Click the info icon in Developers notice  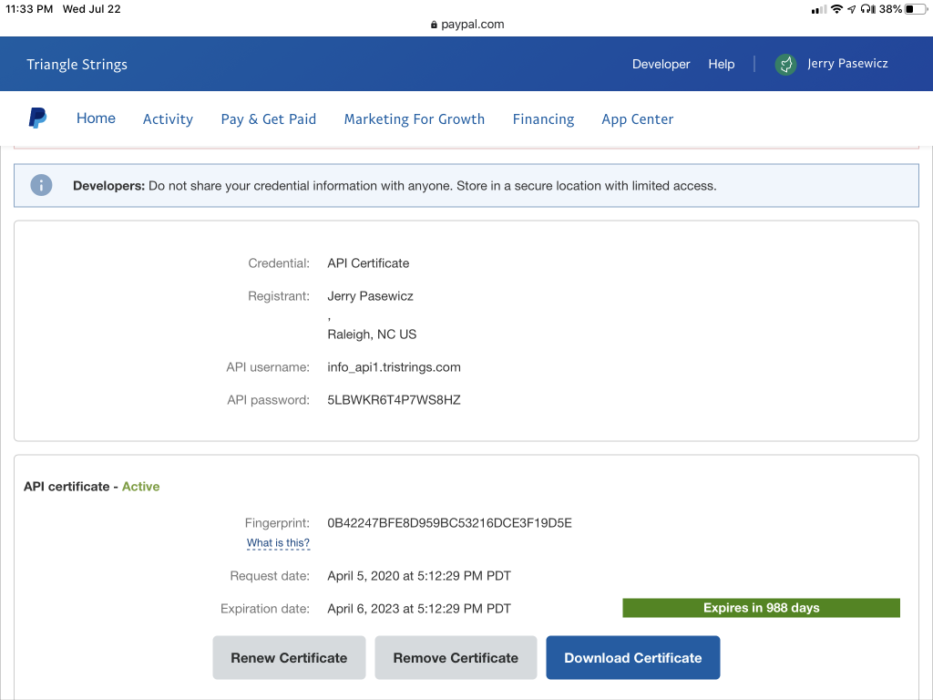[x=41, y=185]
